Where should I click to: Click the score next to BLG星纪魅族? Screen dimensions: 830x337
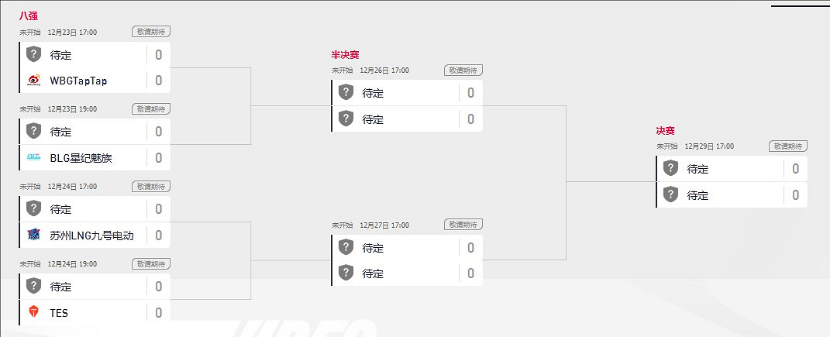pos(158,158)
